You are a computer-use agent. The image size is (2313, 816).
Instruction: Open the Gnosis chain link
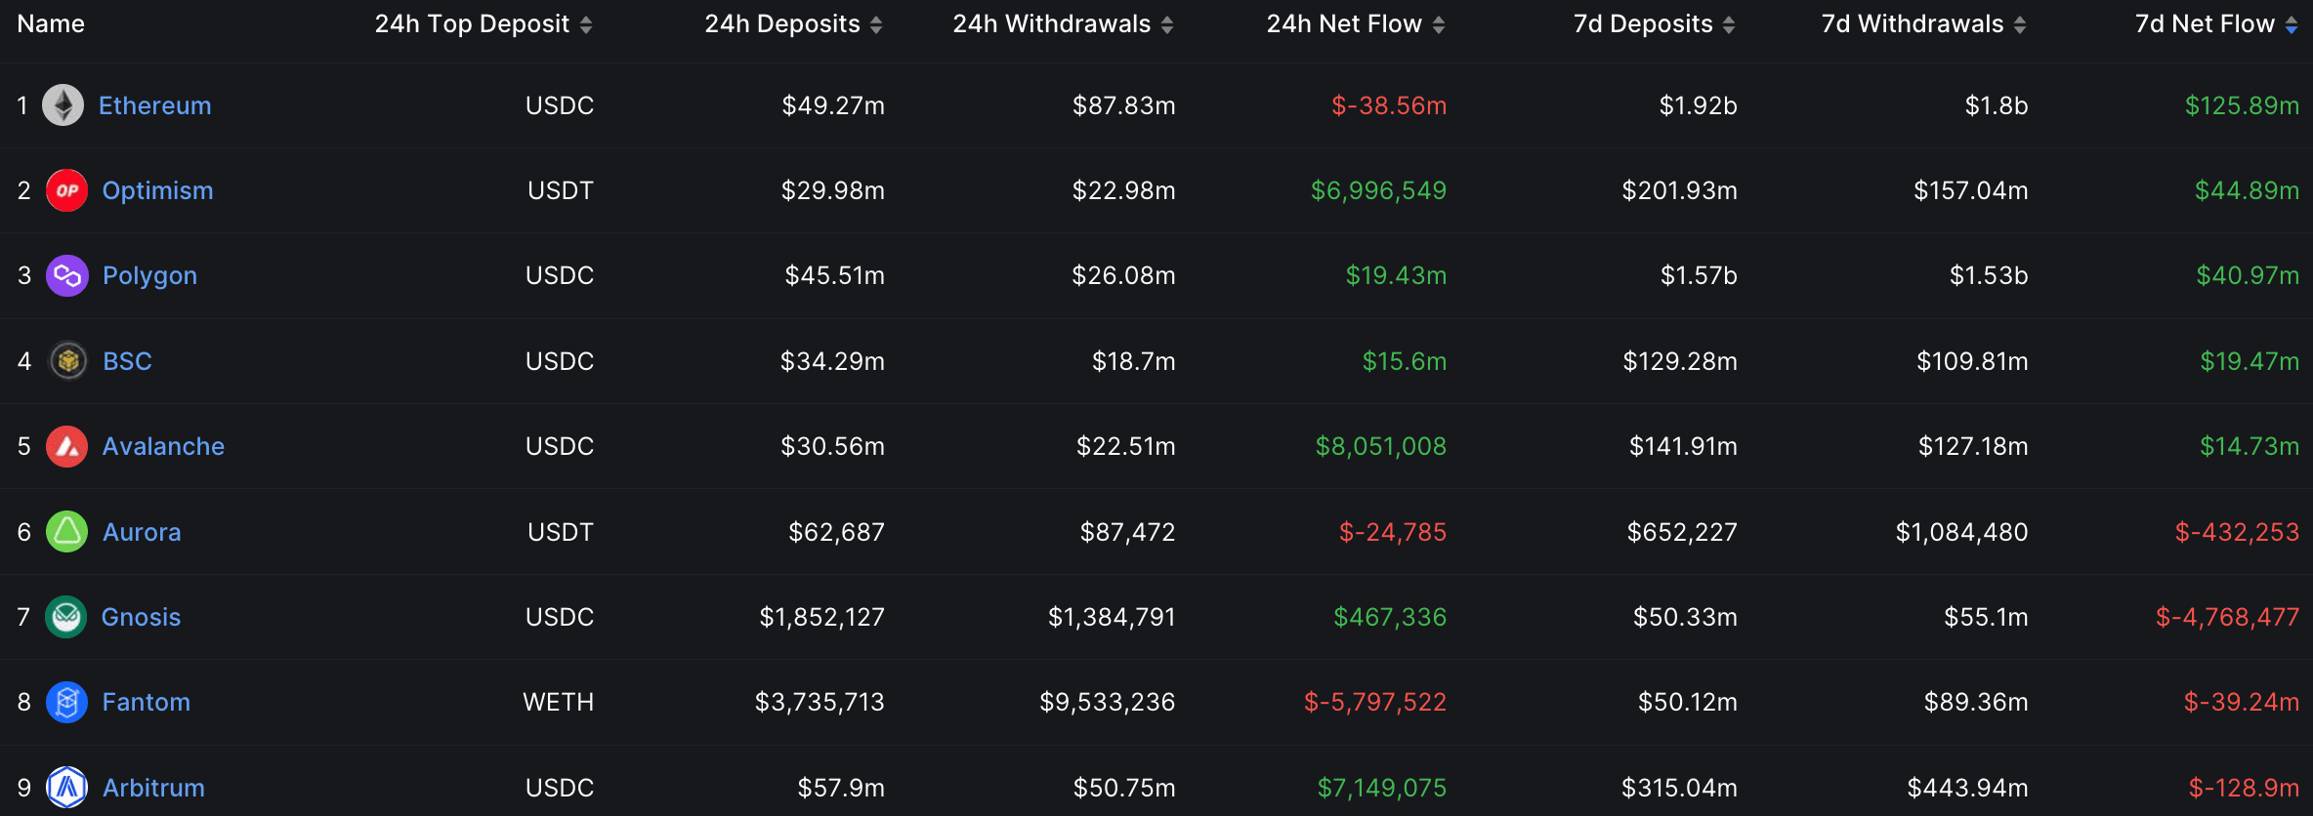point(142,617)
